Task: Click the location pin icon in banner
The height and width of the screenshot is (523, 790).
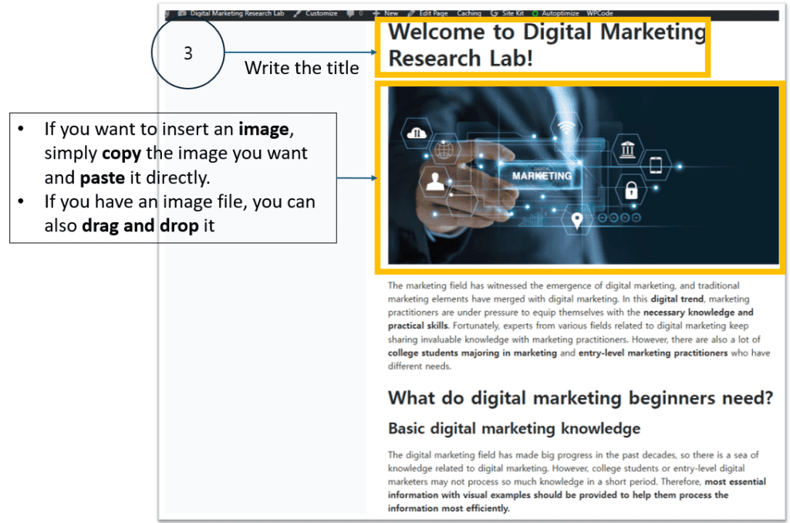Action: [576, 221]
